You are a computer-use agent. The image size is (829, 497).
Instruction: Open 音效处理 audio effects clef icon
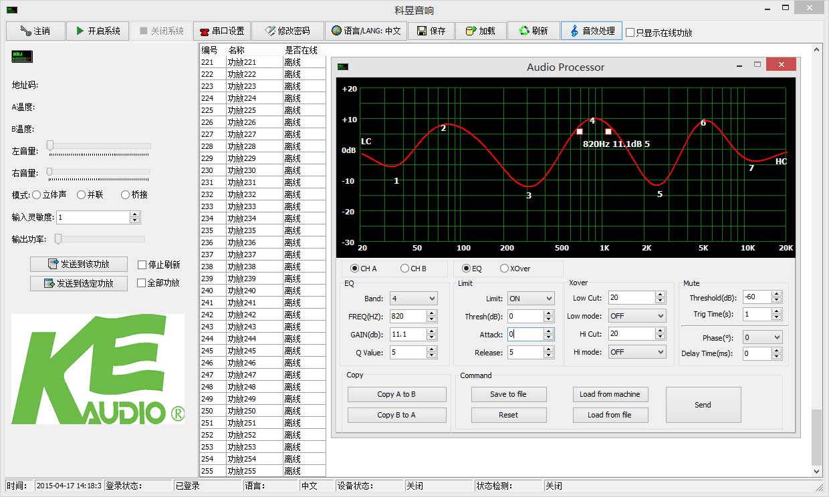click(x=591, y=31)
